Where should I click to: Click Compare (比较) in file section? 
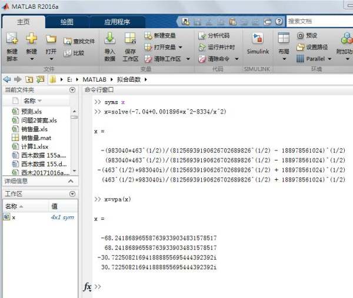[74, 53]
